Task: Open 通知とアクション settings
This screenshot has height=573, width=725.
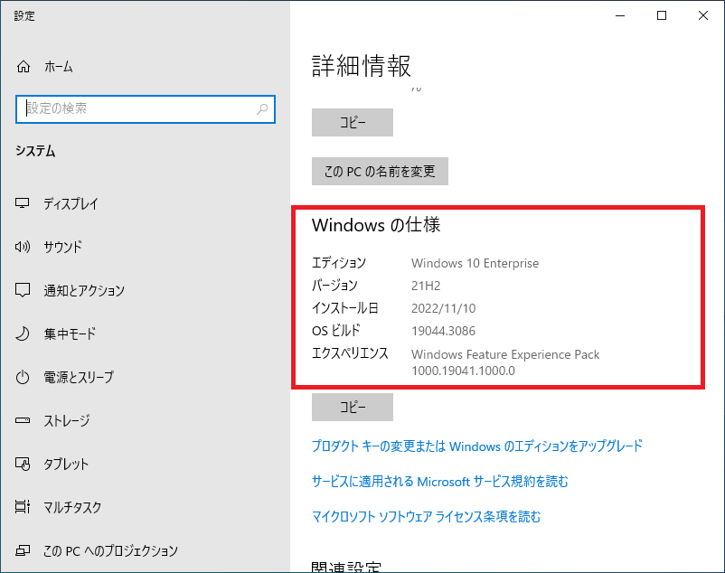Action: (84, 290)
